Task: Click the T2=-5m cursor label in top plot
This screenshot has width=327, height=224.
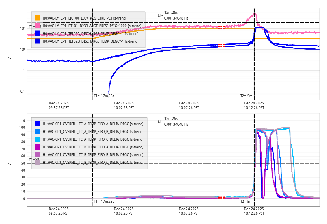Action: pyautogui.click(x=246, y=96)
